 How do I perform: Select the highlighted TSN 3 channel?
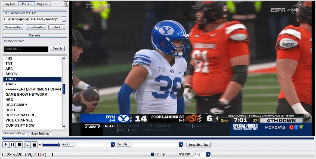(32, 79)
